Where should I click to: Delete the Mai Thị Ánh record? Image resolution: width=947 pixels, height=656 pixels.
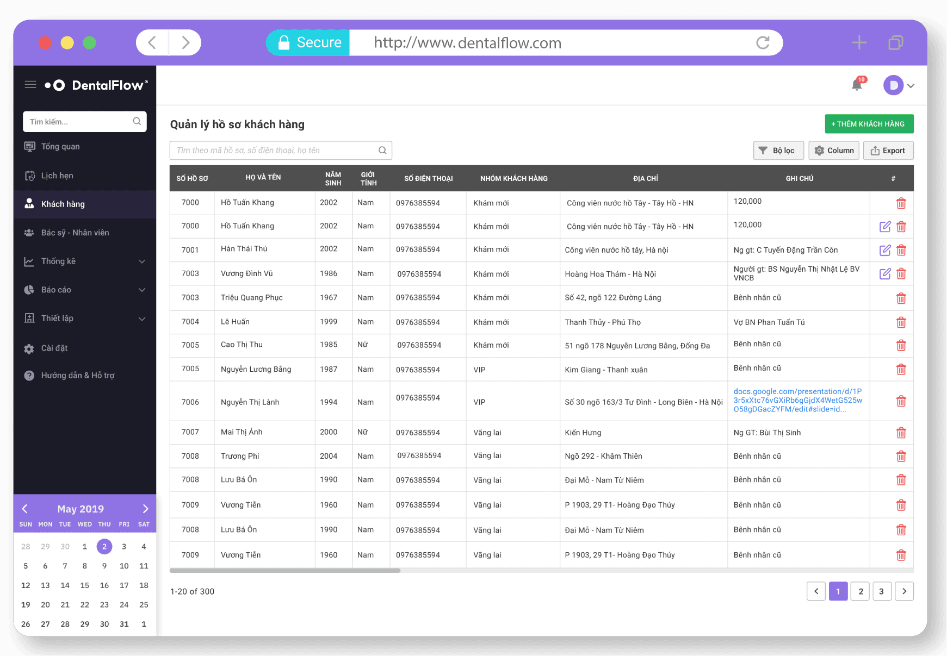click(x=901, y=433)
